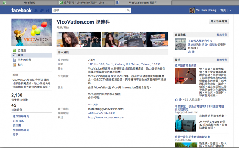Click VicoVation page profile picture
This screenshot has width=239, height=148.
point(31,32)
